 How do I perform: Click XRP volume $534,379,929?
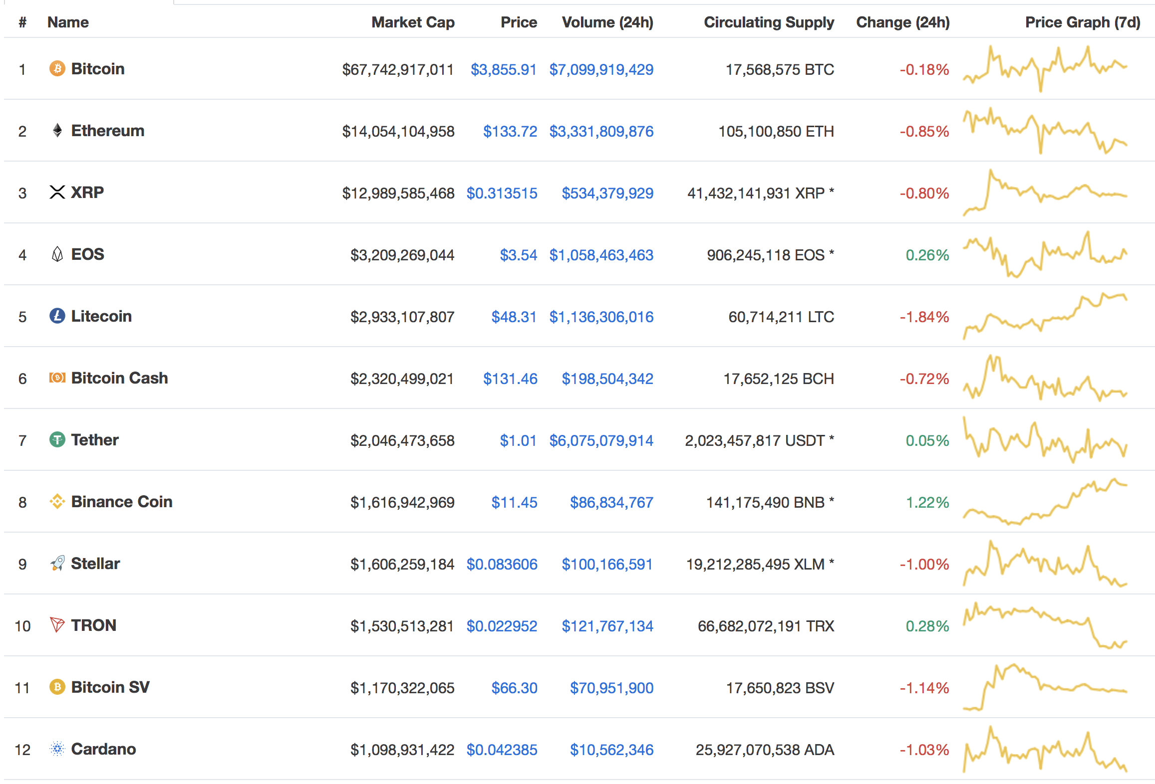point(607,193)
